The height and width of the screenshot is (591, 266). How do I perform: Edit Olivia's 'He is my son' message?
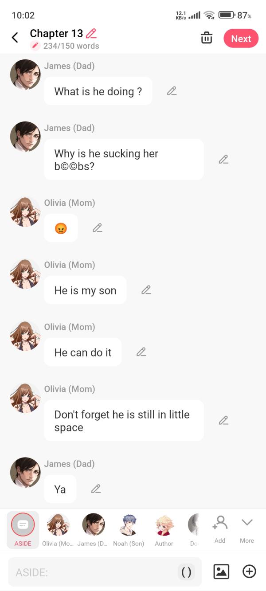pyautogui.click(x=146, y=290)
